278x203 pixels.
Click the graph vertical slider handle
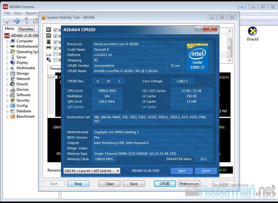(52, 77)
